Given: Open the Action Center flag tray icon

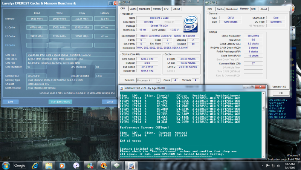Looking at the screenshot, I should pyautogui.click(x=268, y=165).
